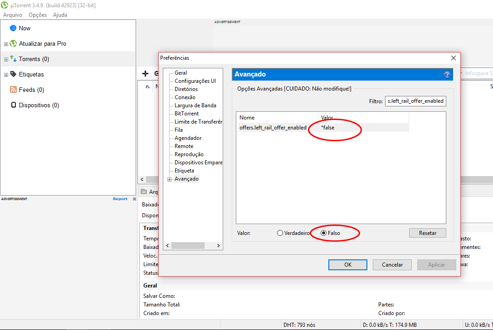Click the Dispositivos device icon

[x=14, y=105]
